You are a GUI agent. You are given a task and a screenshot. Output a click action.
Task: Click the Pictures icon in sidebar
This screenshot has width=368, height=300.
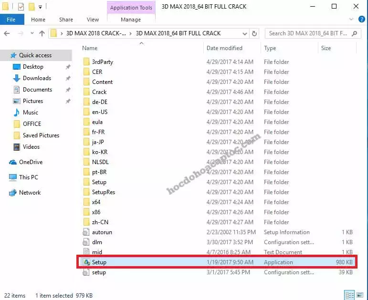(16, 101)
